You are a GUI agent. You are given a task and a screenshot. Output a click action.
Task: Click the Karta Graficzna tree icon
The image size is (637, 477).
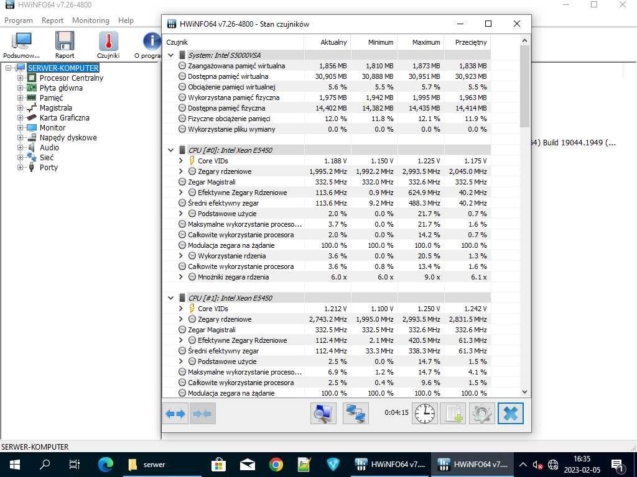pos(32,117)
